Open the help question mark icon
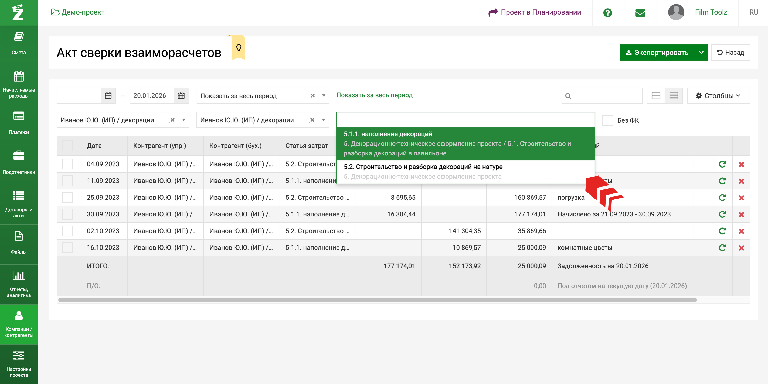Viewport: 768px width, 384px height. click(607, 12)
